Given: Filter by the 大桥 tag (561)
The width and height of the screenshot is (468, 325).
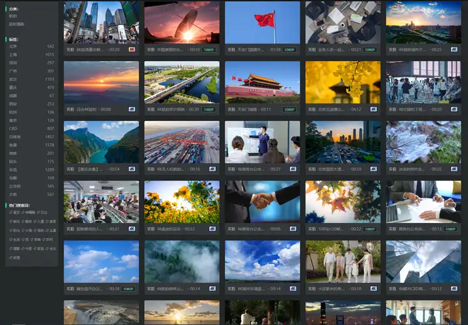Looking at the screenshot, I should (x=31, y=194).
